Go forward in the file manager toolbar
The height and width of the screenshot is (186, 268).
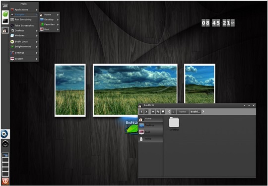coord(146,112)
